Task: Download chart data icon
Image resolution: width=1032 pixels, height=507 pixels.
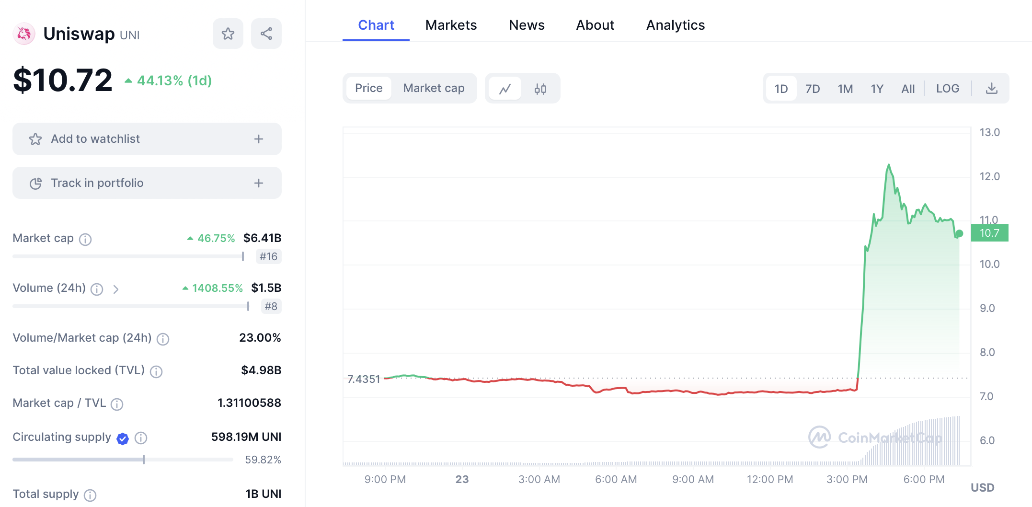Action: click(992, 89)
